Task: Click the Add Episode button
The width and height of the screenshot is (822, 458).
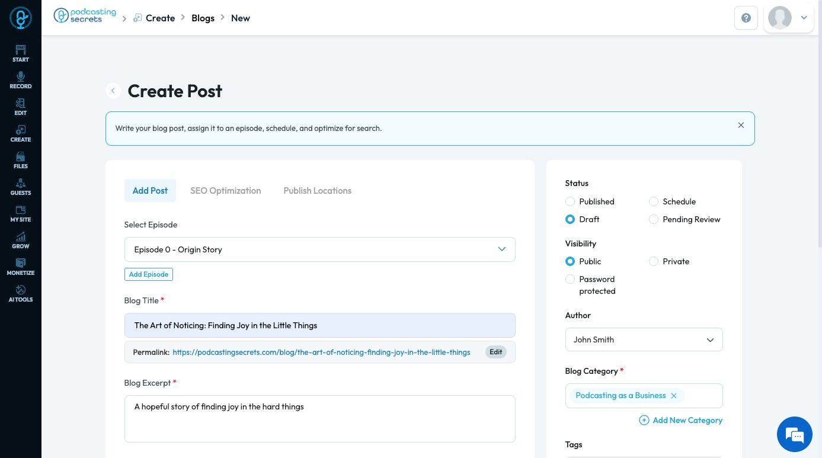Action: [149, 274]
